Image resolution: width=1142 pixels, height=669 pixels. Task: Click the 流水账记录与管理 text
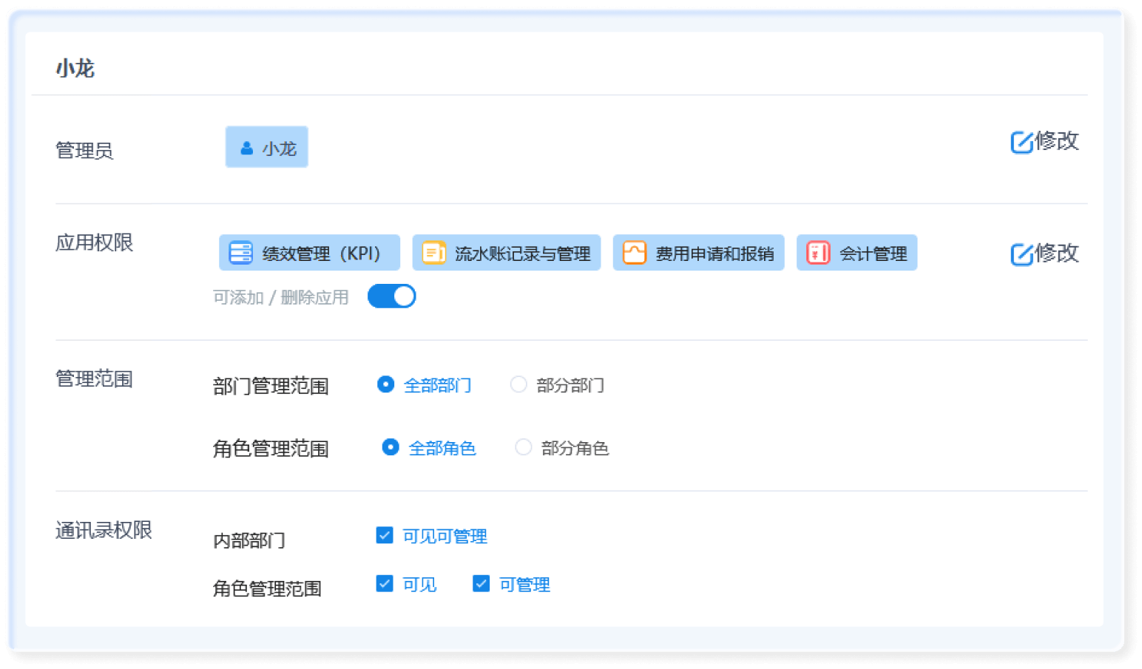[522, 254]
